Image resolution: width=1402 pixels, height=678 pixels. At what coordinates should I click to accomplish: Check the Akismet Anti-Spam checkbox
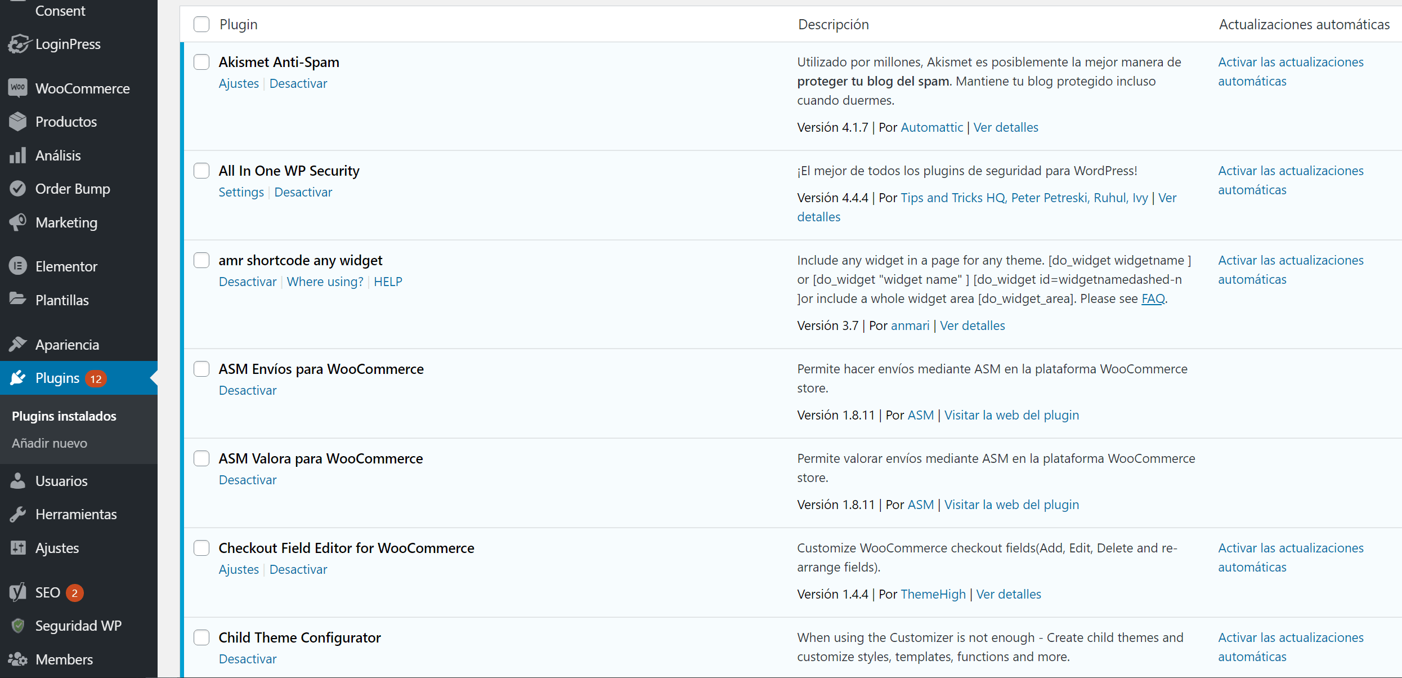(x=201, y=62)
